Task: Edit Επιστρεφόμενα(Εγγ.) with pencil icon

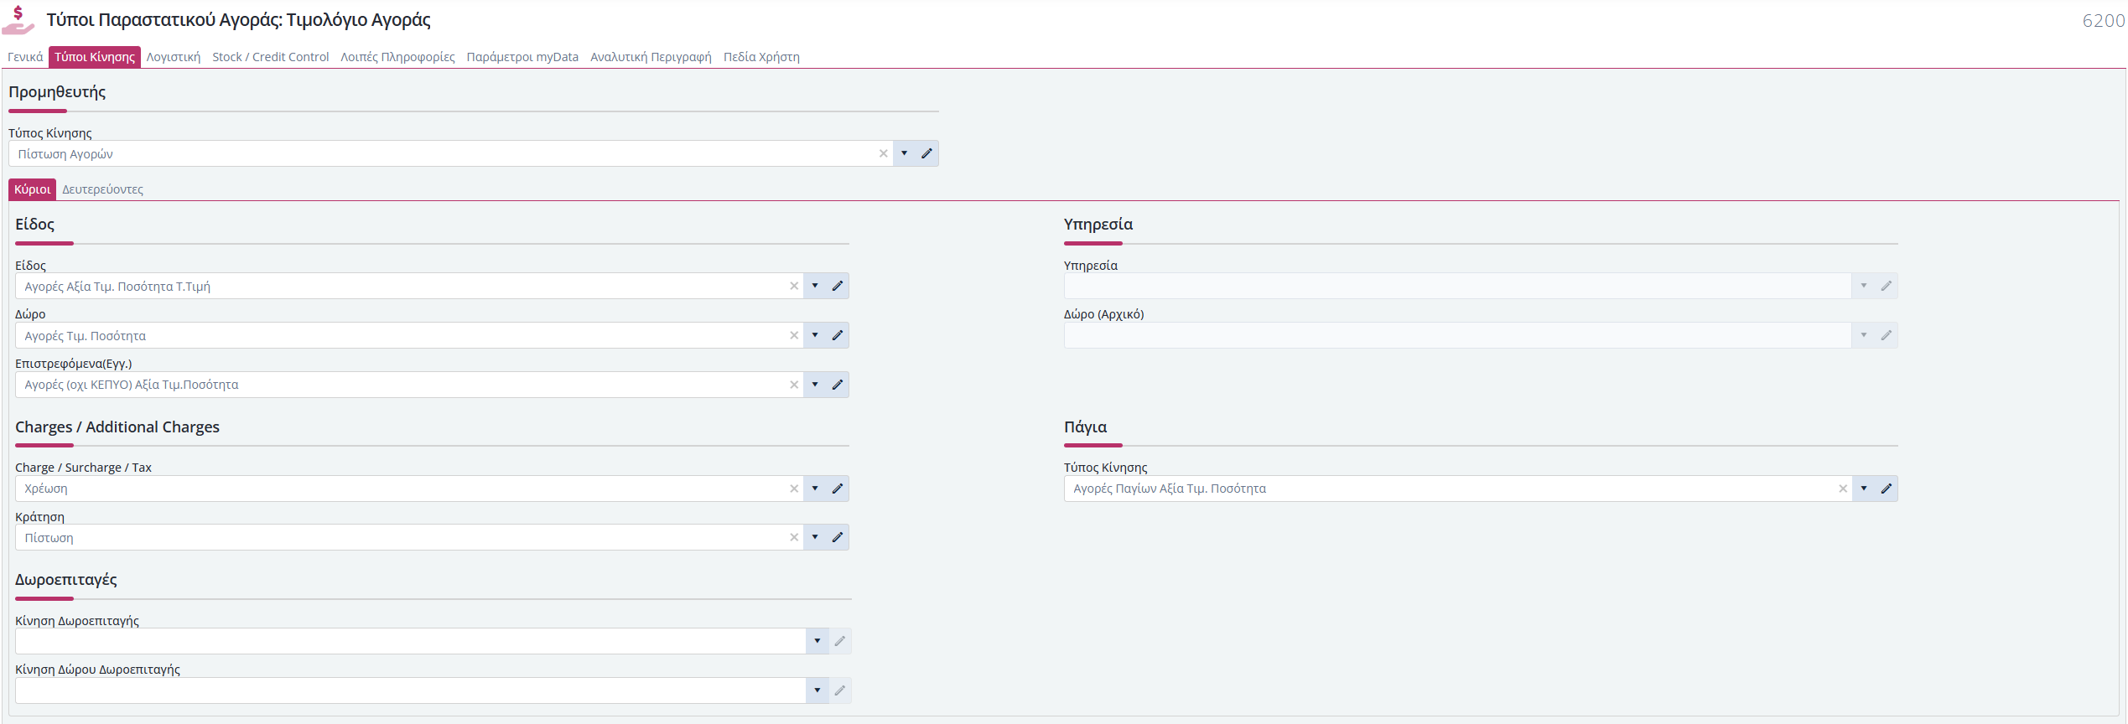Action: tap(837, 385)
